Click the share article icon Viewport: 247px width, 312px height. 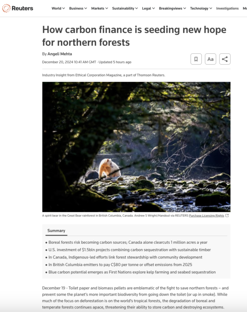pos(225,59)
